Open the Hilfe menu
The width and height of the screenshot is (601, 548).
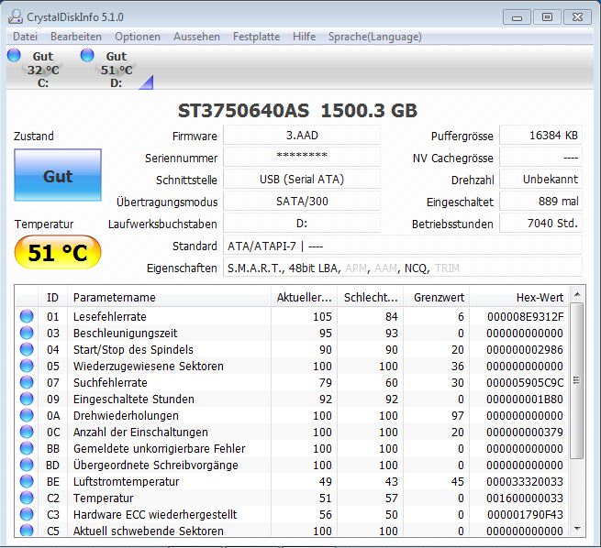(304, 37)
